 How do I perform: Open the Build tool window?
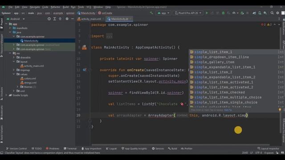[172, 148]
